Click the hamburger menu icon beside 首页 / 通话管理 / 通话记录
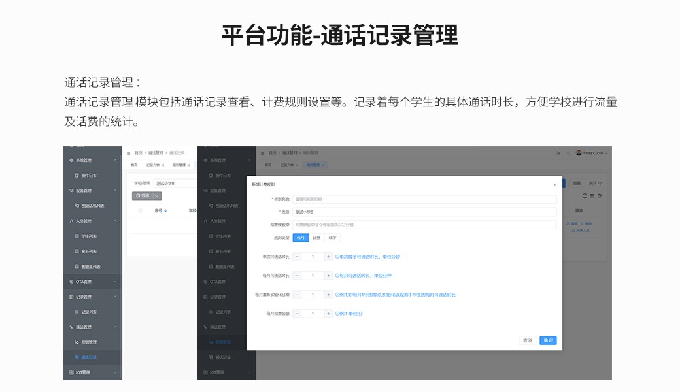The width and height of the screenshot is (680, 392). click(128, 153)
